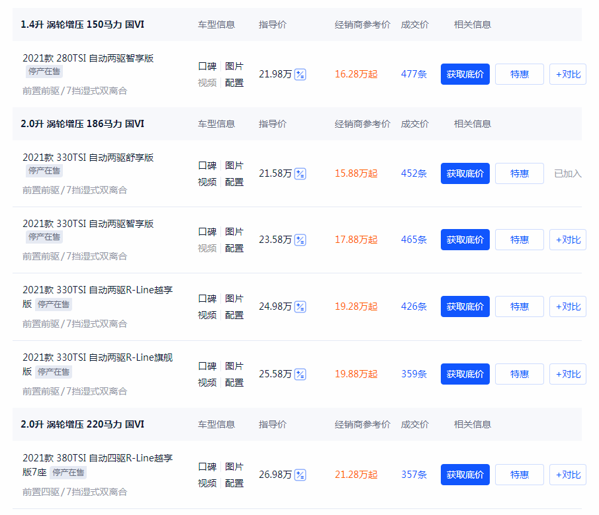Add 380TSI R-Line越享版7座 to comparison
This screenshot has width=599, height=515.
(x=568, y=475)
